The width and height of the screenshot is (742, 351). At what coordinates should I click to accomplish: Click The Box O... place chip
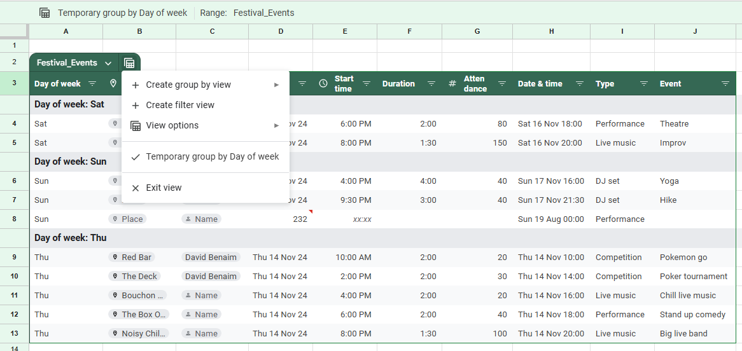click(x=138, y=315)
